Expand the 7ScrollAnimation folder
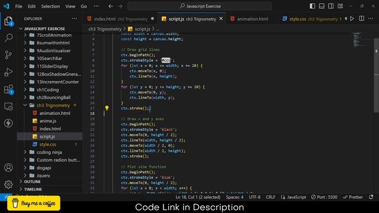379x213 pixels. (50, 35)
